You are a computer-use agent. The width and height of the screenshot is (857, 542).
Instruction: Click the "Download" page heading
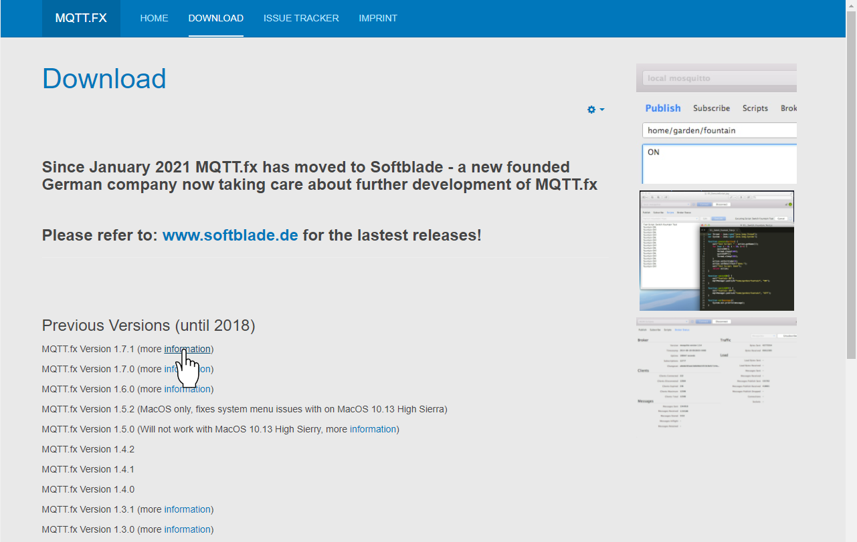pyautogui.click(x=104, y=79)
